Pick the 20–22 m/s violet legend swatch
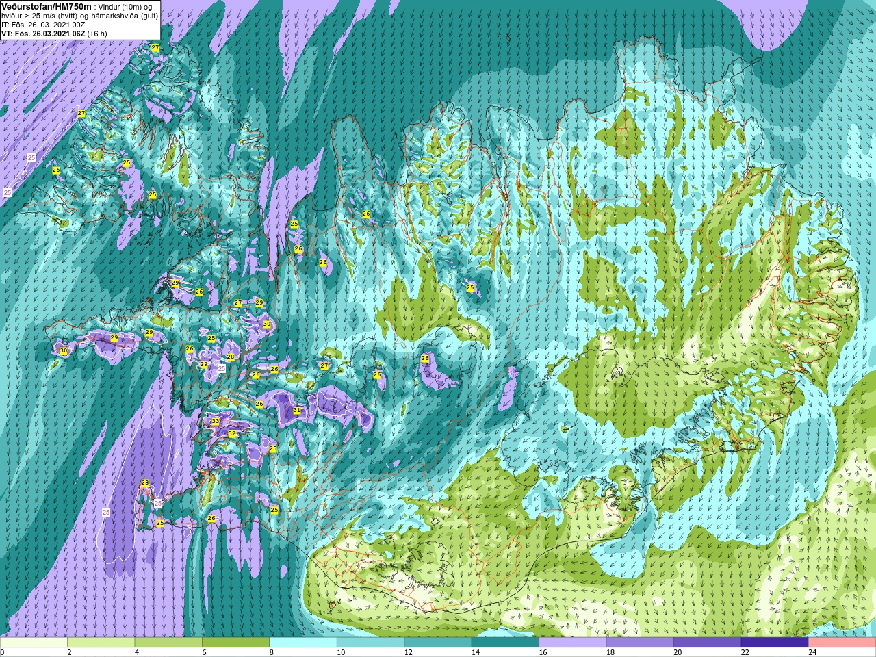The image size is (876, 657). point(708,643)
